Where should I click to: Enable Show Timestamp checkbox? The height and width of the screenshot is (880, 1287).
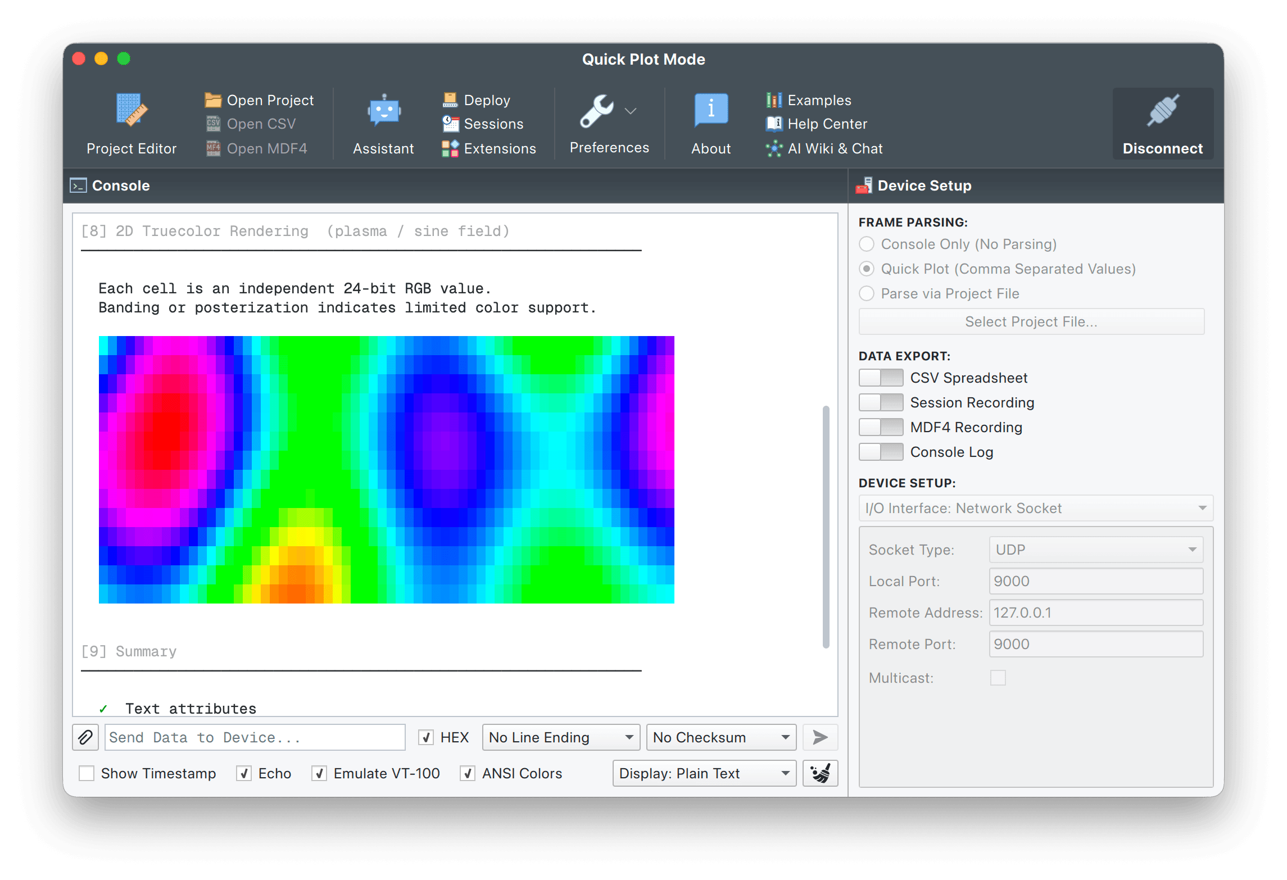87,773
